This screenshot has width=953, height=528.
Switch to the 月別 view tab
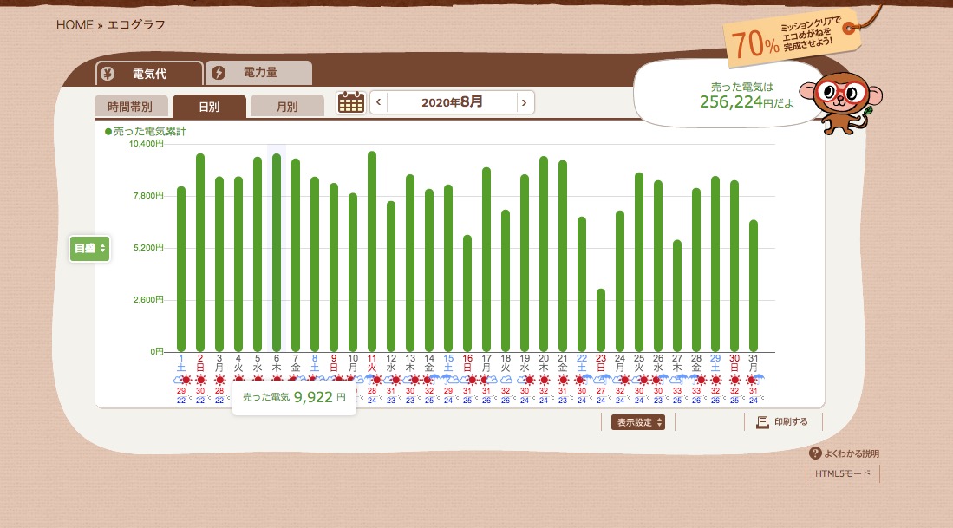pyautogui.click(x=287, y=107)
